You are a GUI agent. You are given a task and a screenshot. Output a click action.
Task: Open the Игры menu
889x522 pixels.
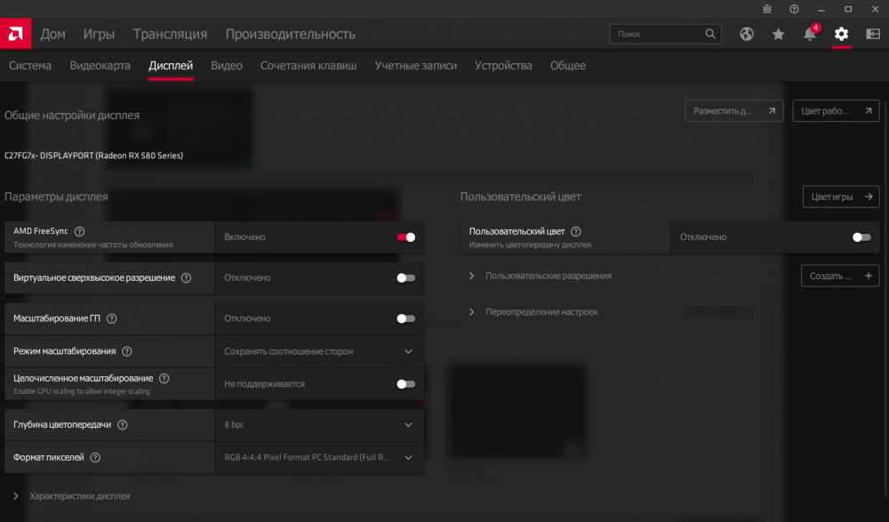pyautogui.click(x=99, y=34)
